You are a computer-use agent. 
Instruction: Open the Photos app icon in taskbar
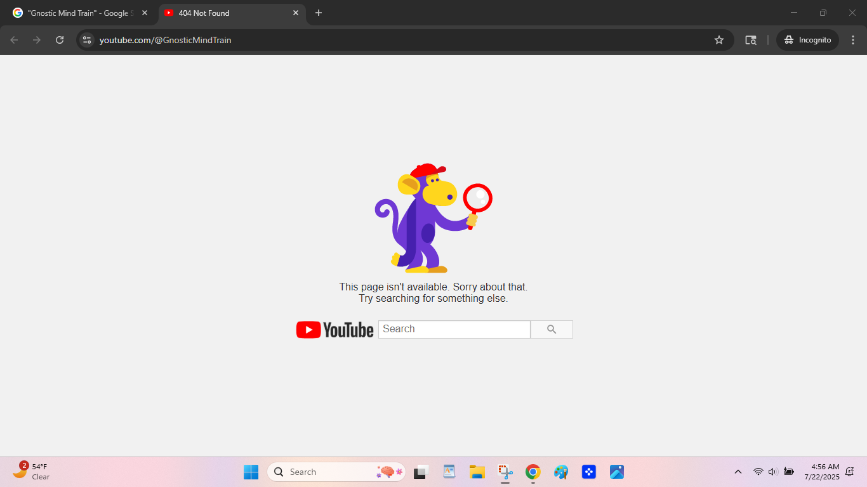click(617, 472)
